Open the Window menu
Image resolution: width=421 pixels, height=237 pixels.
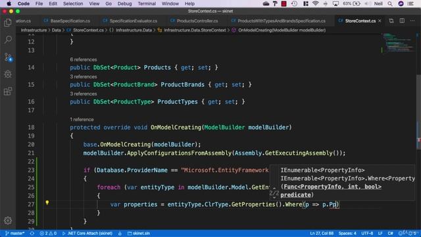click(170, 3)
